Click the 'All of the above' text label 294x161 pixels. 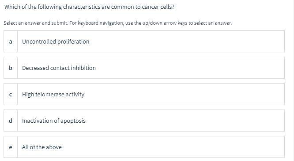point(42,147)
